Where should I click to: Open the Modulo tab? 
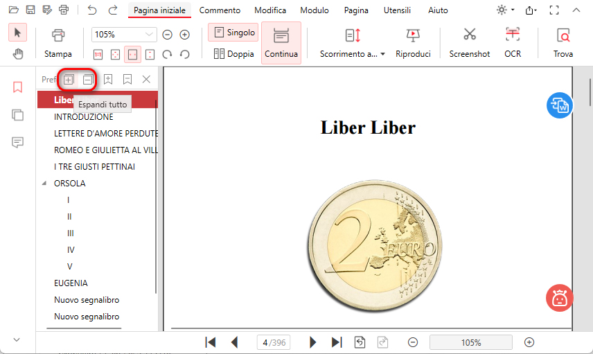coord(315,10)
